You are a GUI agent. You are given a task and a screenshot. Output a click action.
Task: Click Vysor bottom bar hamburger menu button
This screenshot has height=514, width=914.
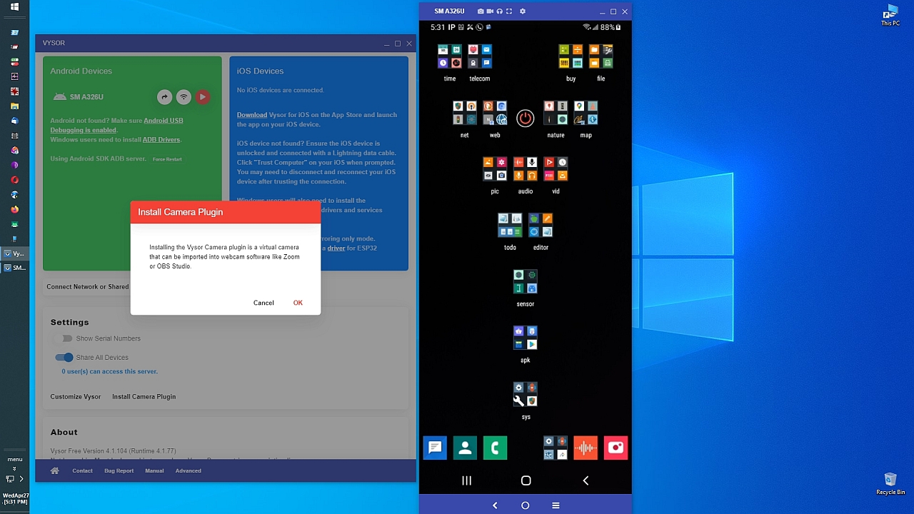(556, 505)
